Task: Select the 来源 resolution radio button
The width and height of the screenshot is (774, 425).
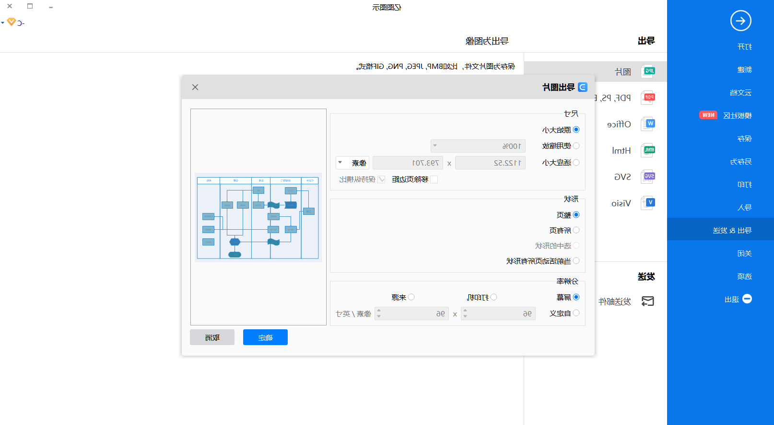Action: click(x=411, y=297)
